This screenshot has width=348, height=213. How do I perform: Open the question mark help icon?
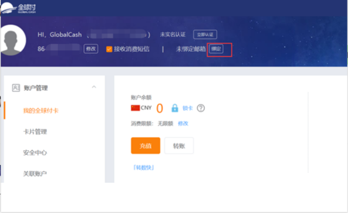201,108
